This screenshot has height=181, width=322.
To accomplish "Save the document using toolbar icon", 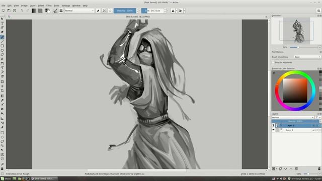I will [15, 11].
